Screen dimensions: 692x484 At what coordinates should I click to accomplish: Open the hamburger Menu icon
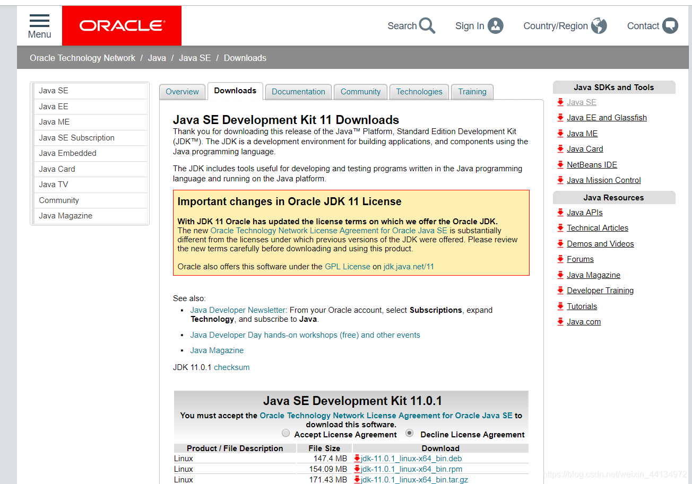click(39, 21)
